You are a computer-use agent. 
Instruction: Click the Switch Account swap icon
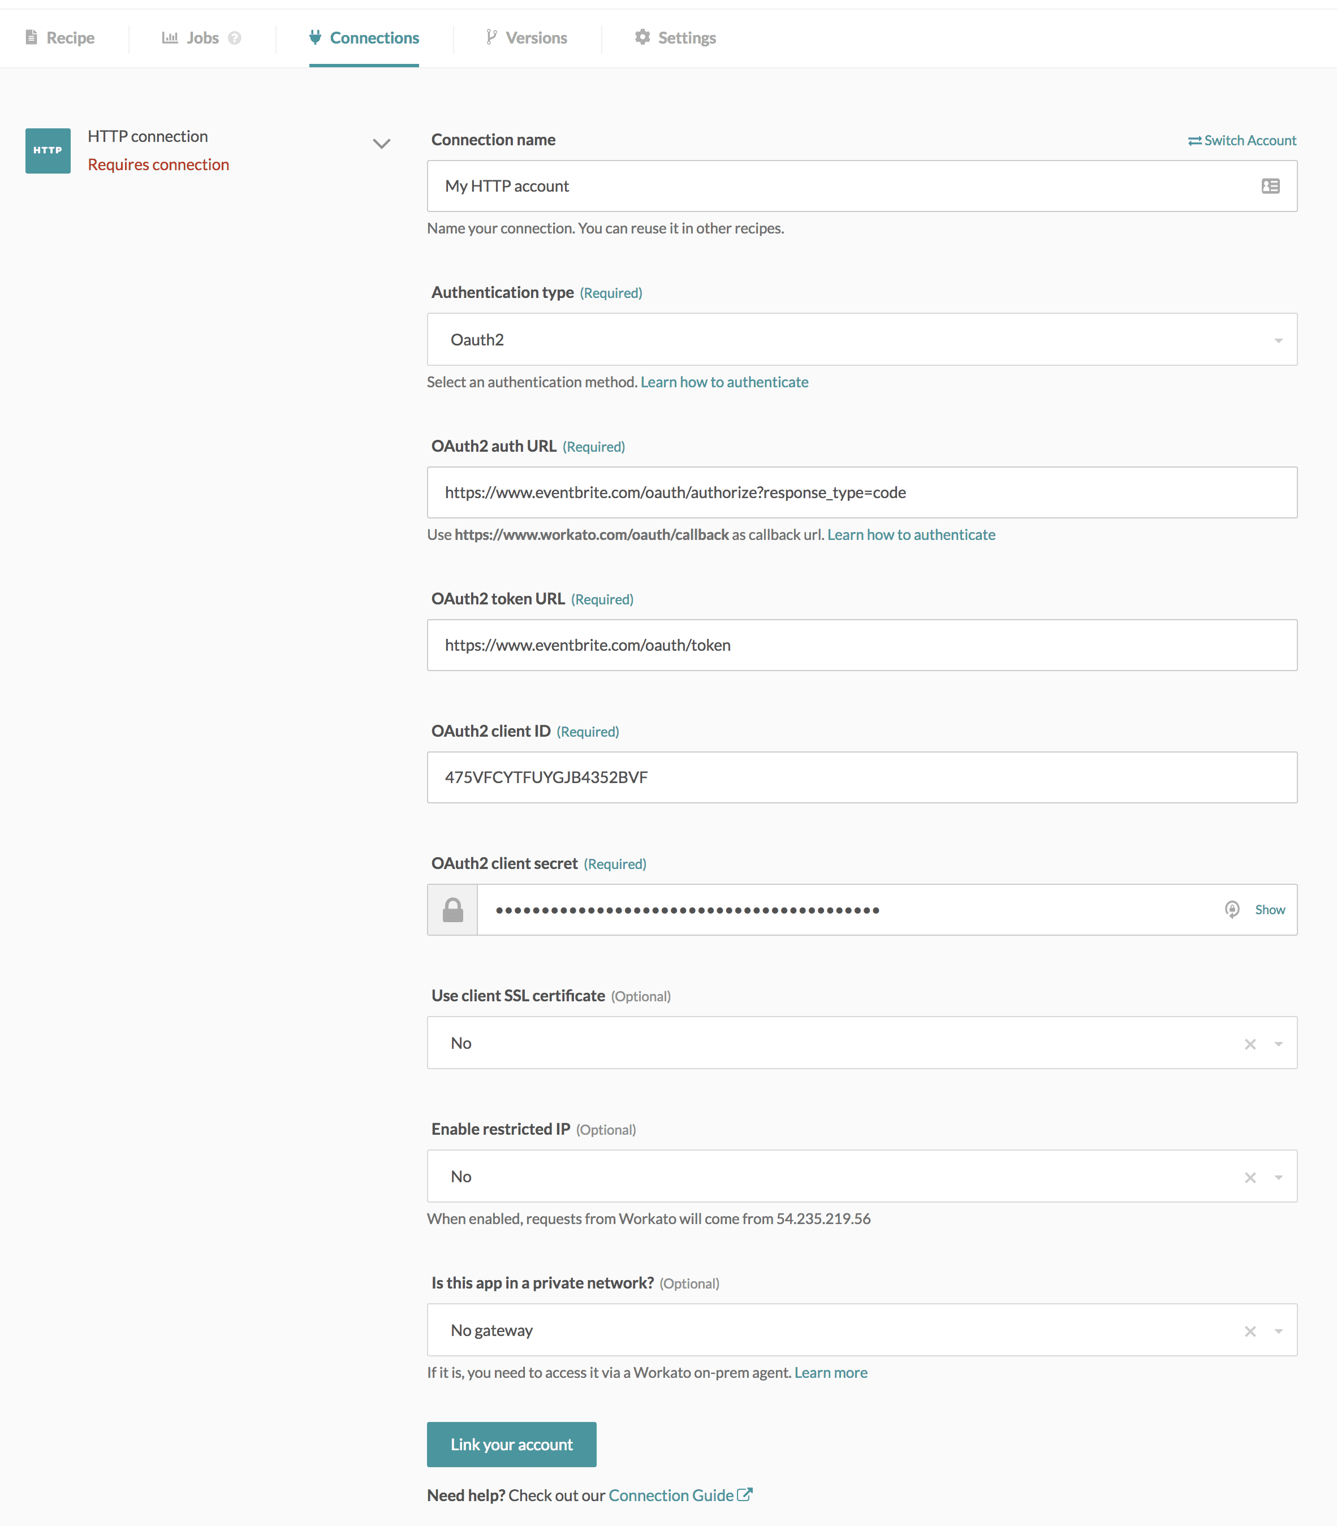click(1194, 140)
